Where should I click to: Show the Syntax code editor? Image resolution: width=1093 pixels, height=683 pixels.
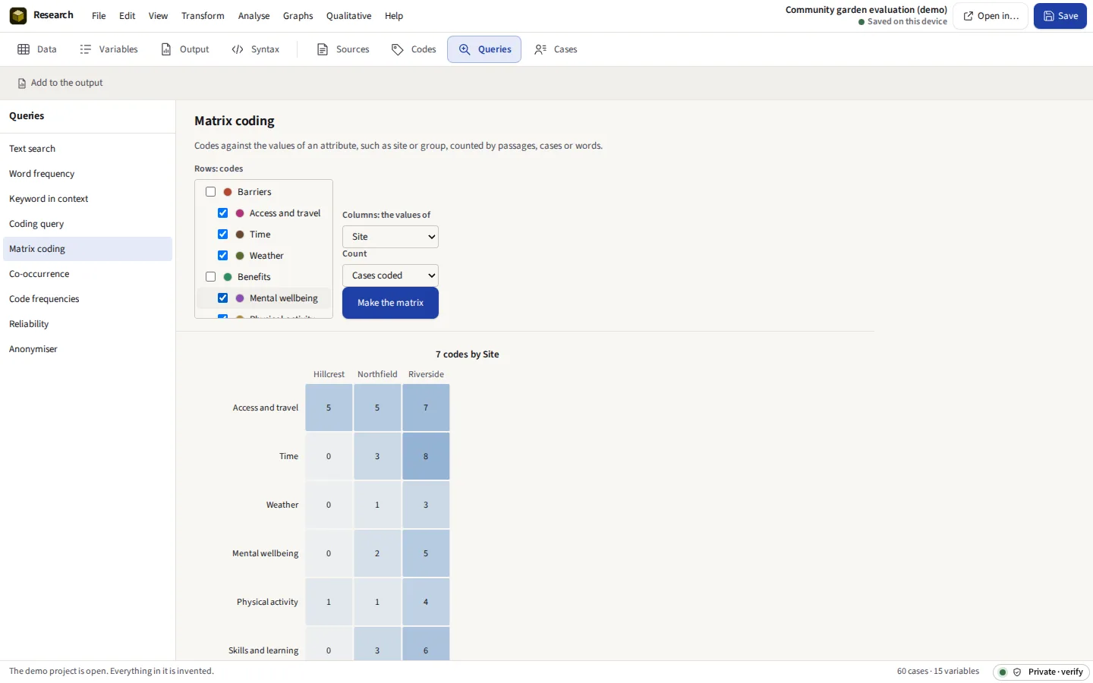point(255,49)
